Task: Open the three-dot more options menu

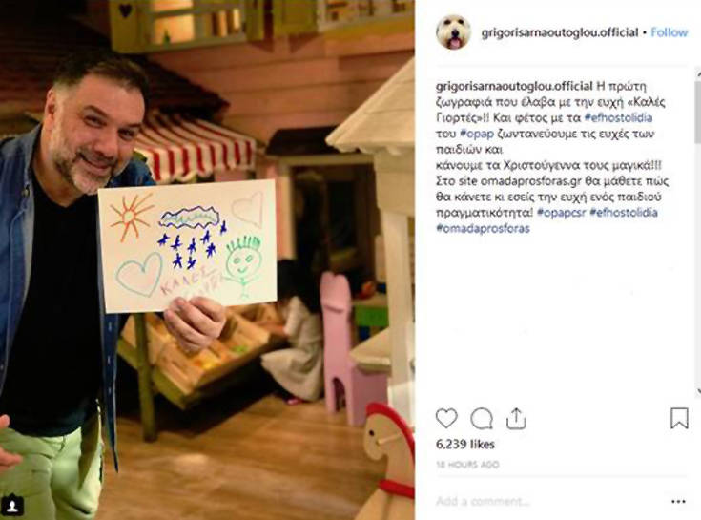Action: (678, 501)
